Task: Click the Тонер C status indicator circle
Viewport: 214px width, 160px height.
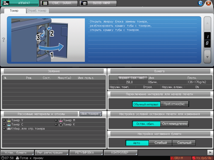Action: click(x=4, y=124)
